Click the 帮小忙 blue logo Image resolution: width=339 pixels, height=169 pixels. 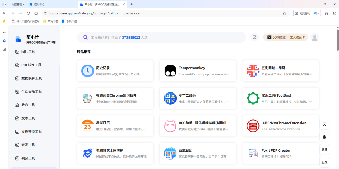(18, 39)
